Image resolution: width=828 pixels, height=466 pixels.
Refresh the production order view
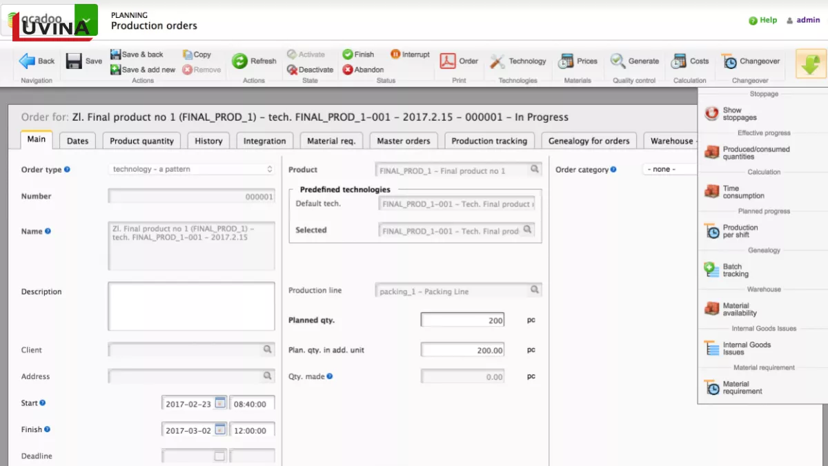click(x=254, y=61)
